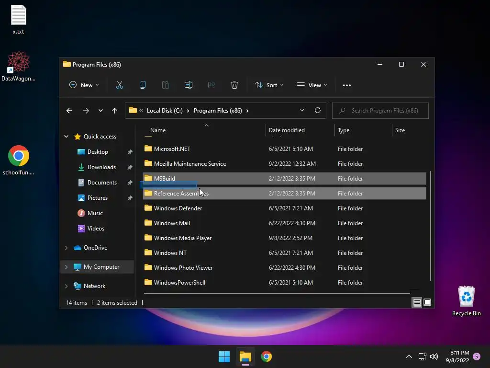The image size is (490, 368).
Task: Expand the OneDrive tree node
Action: click(66, 248)
